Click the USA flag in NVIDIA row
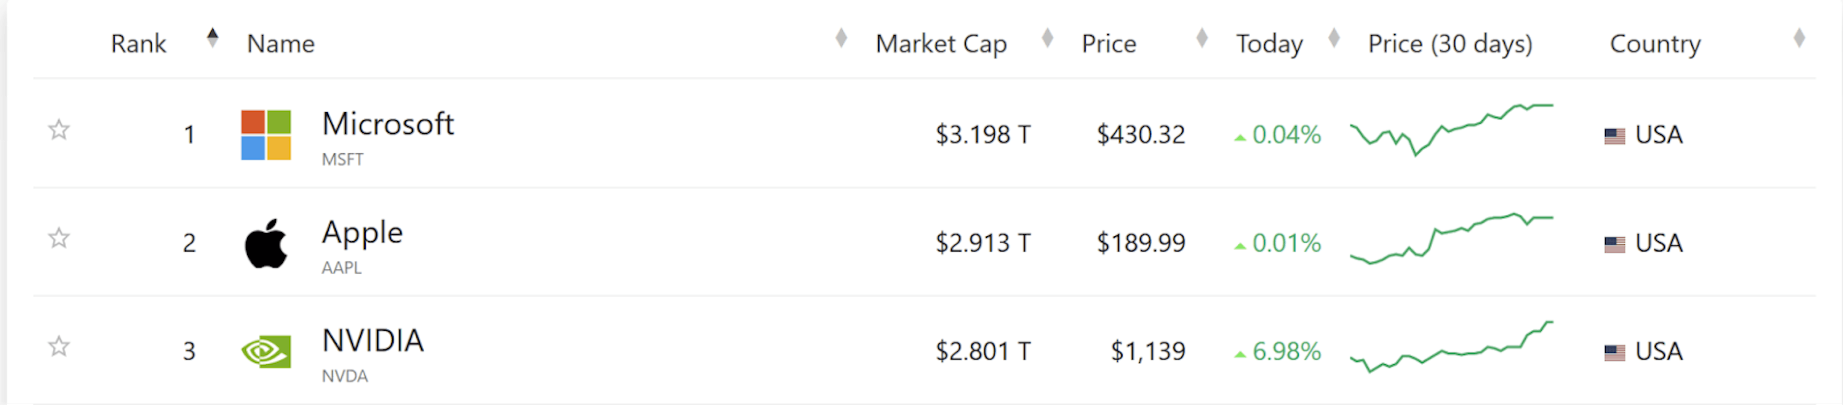1843x405 pixels. (x=1614, y=352)
